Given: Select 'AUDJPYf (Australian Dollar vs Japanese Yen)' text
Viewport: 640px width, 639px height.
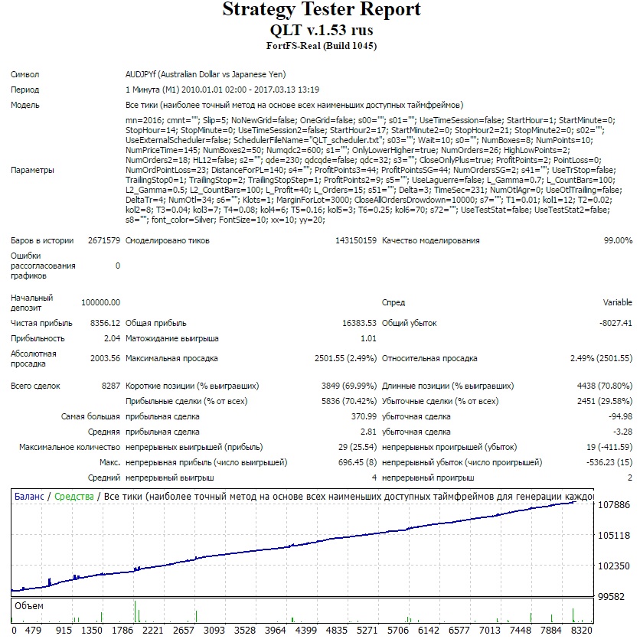Looking at the screenshot, I should (x=206, y=74).
